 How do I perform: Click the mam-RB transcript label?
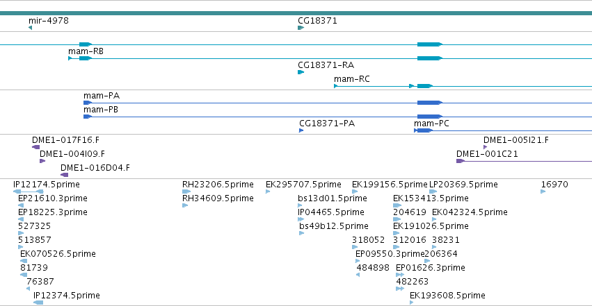[86, 51]
